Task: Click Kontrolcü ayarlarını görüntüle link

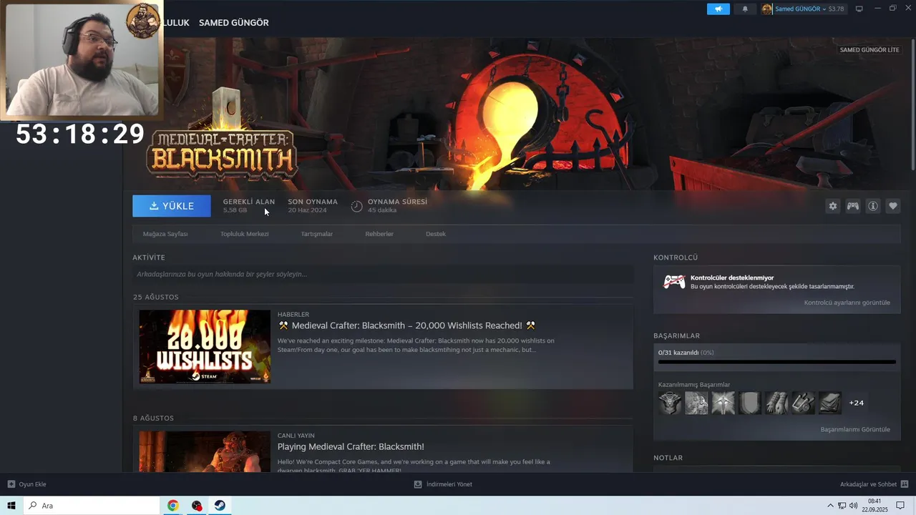Action: pyautogui.click(x=847, y=303)
